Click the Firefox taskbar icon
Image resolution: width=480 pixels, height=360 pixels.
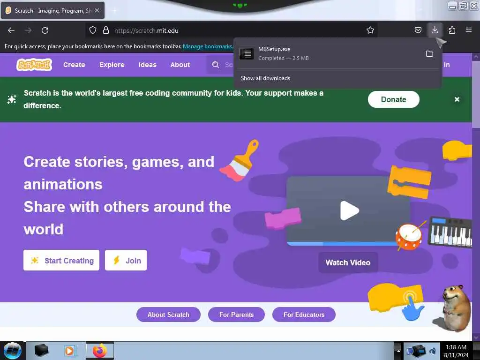click(100, 351)
